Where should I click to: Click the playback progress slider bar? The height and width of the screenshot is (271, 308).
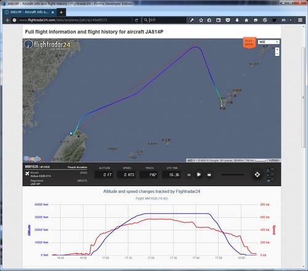pos(233,175)
